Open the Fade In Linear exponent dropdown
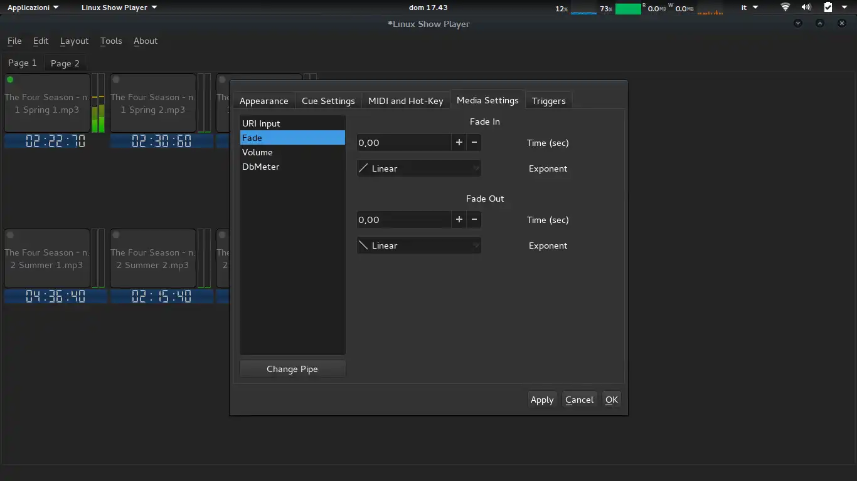 point(419,168)
